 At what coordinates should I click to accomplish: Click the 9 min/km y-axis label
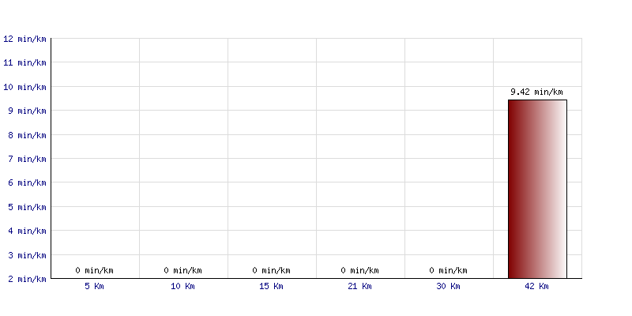coord(27,111)
